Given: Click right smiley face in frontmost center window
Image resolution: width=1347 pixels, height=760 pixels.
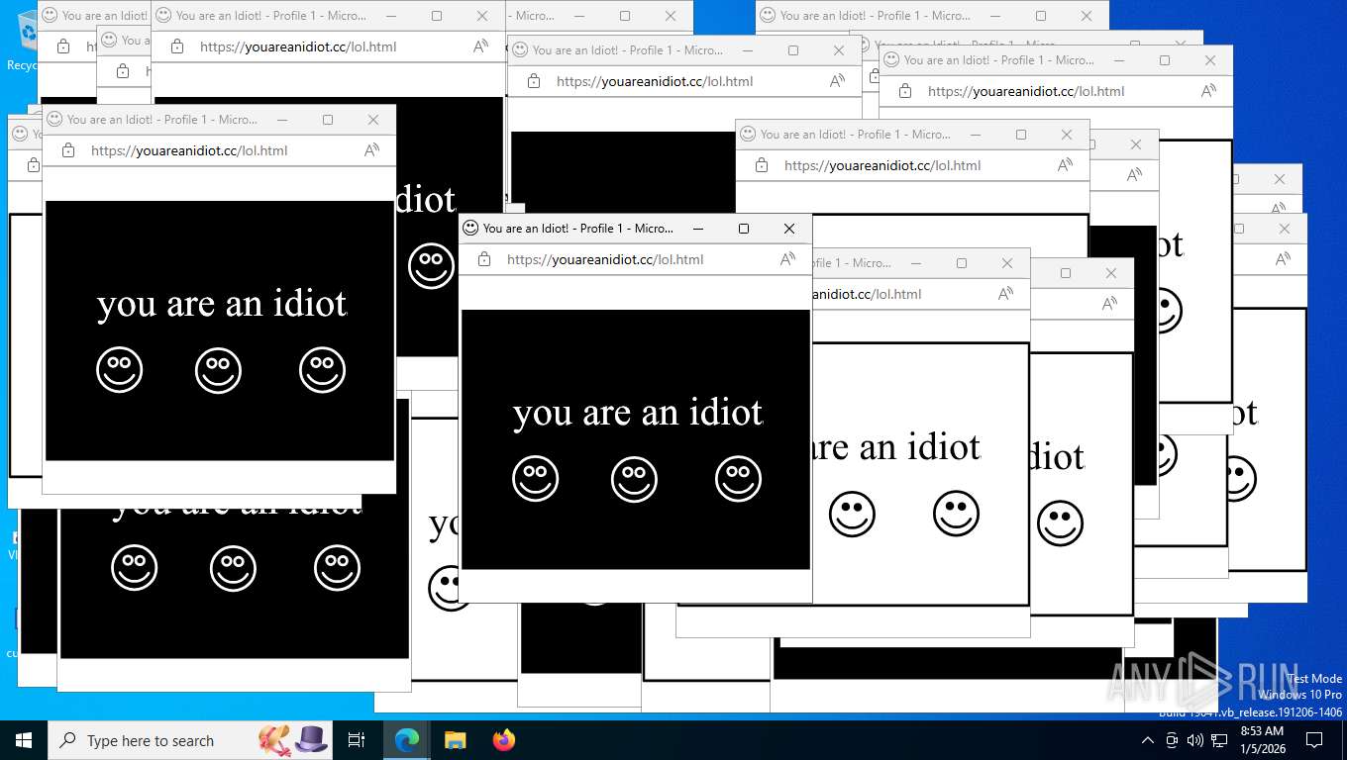Looking at the screenshot, I should point(738,479).
